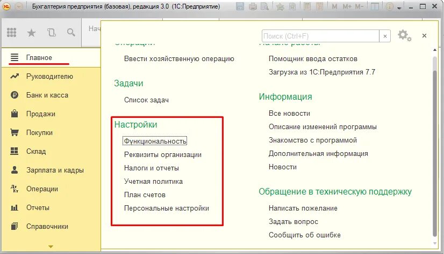Open the Справочники section
The image size is (444, 254).
[51, 226]
